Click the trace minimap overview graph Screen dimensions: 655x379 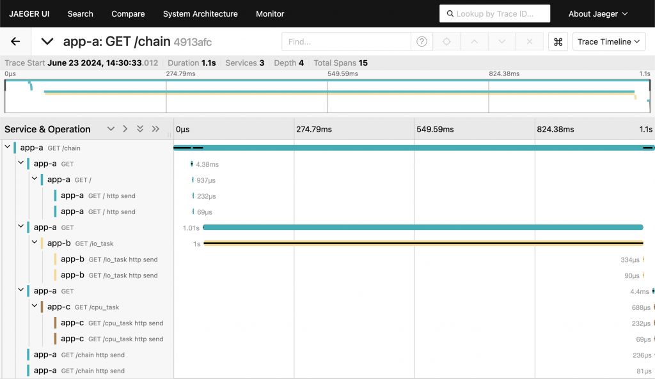(327, 96)
